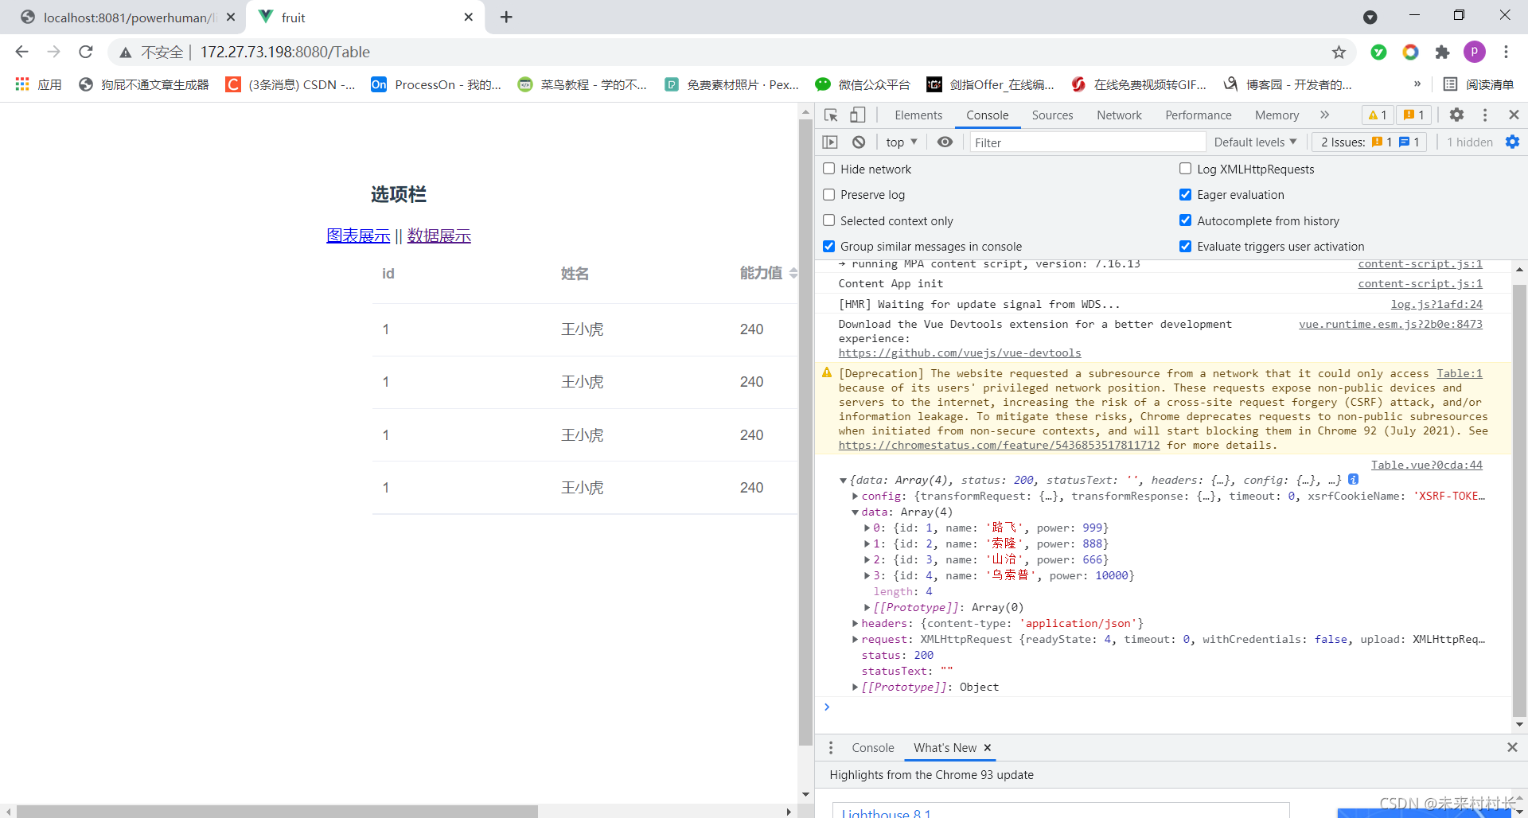
Task: Close the bottom drawer panel
Action: (1512, 747)
